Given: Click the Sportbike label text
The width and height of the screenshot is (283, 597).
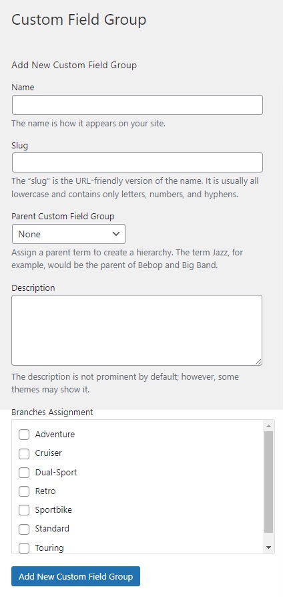Looking at the screenshot, I should click(53, 510).
